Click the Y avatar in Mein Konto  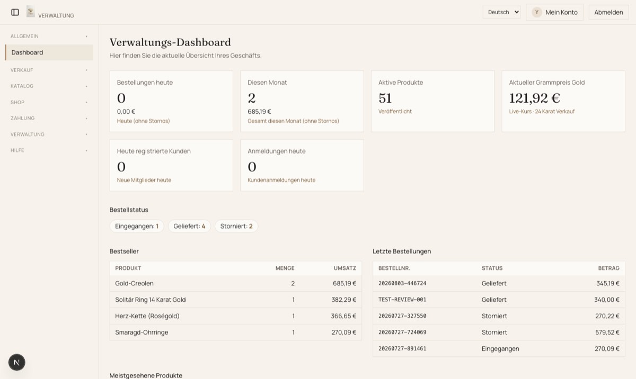click(537, 12)
